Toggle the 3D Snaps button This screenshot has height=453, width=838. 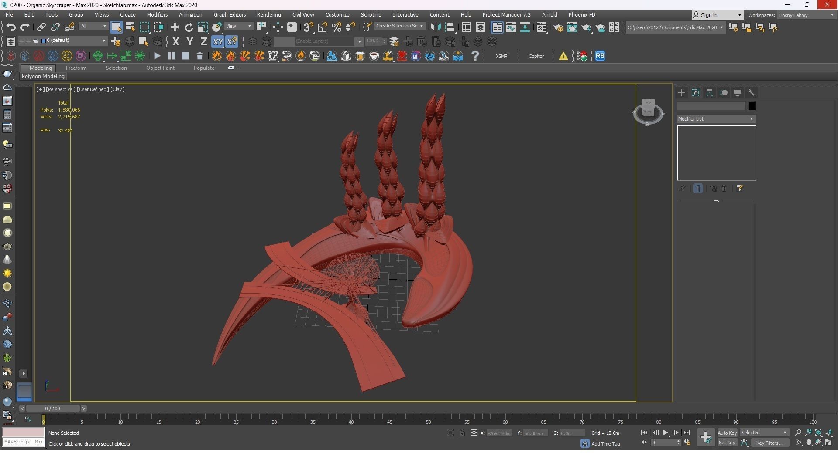pos(308,27)
